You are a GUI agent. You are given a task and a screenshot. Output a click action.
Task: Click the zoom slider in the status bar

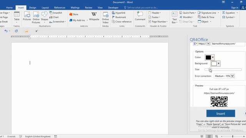233,136
